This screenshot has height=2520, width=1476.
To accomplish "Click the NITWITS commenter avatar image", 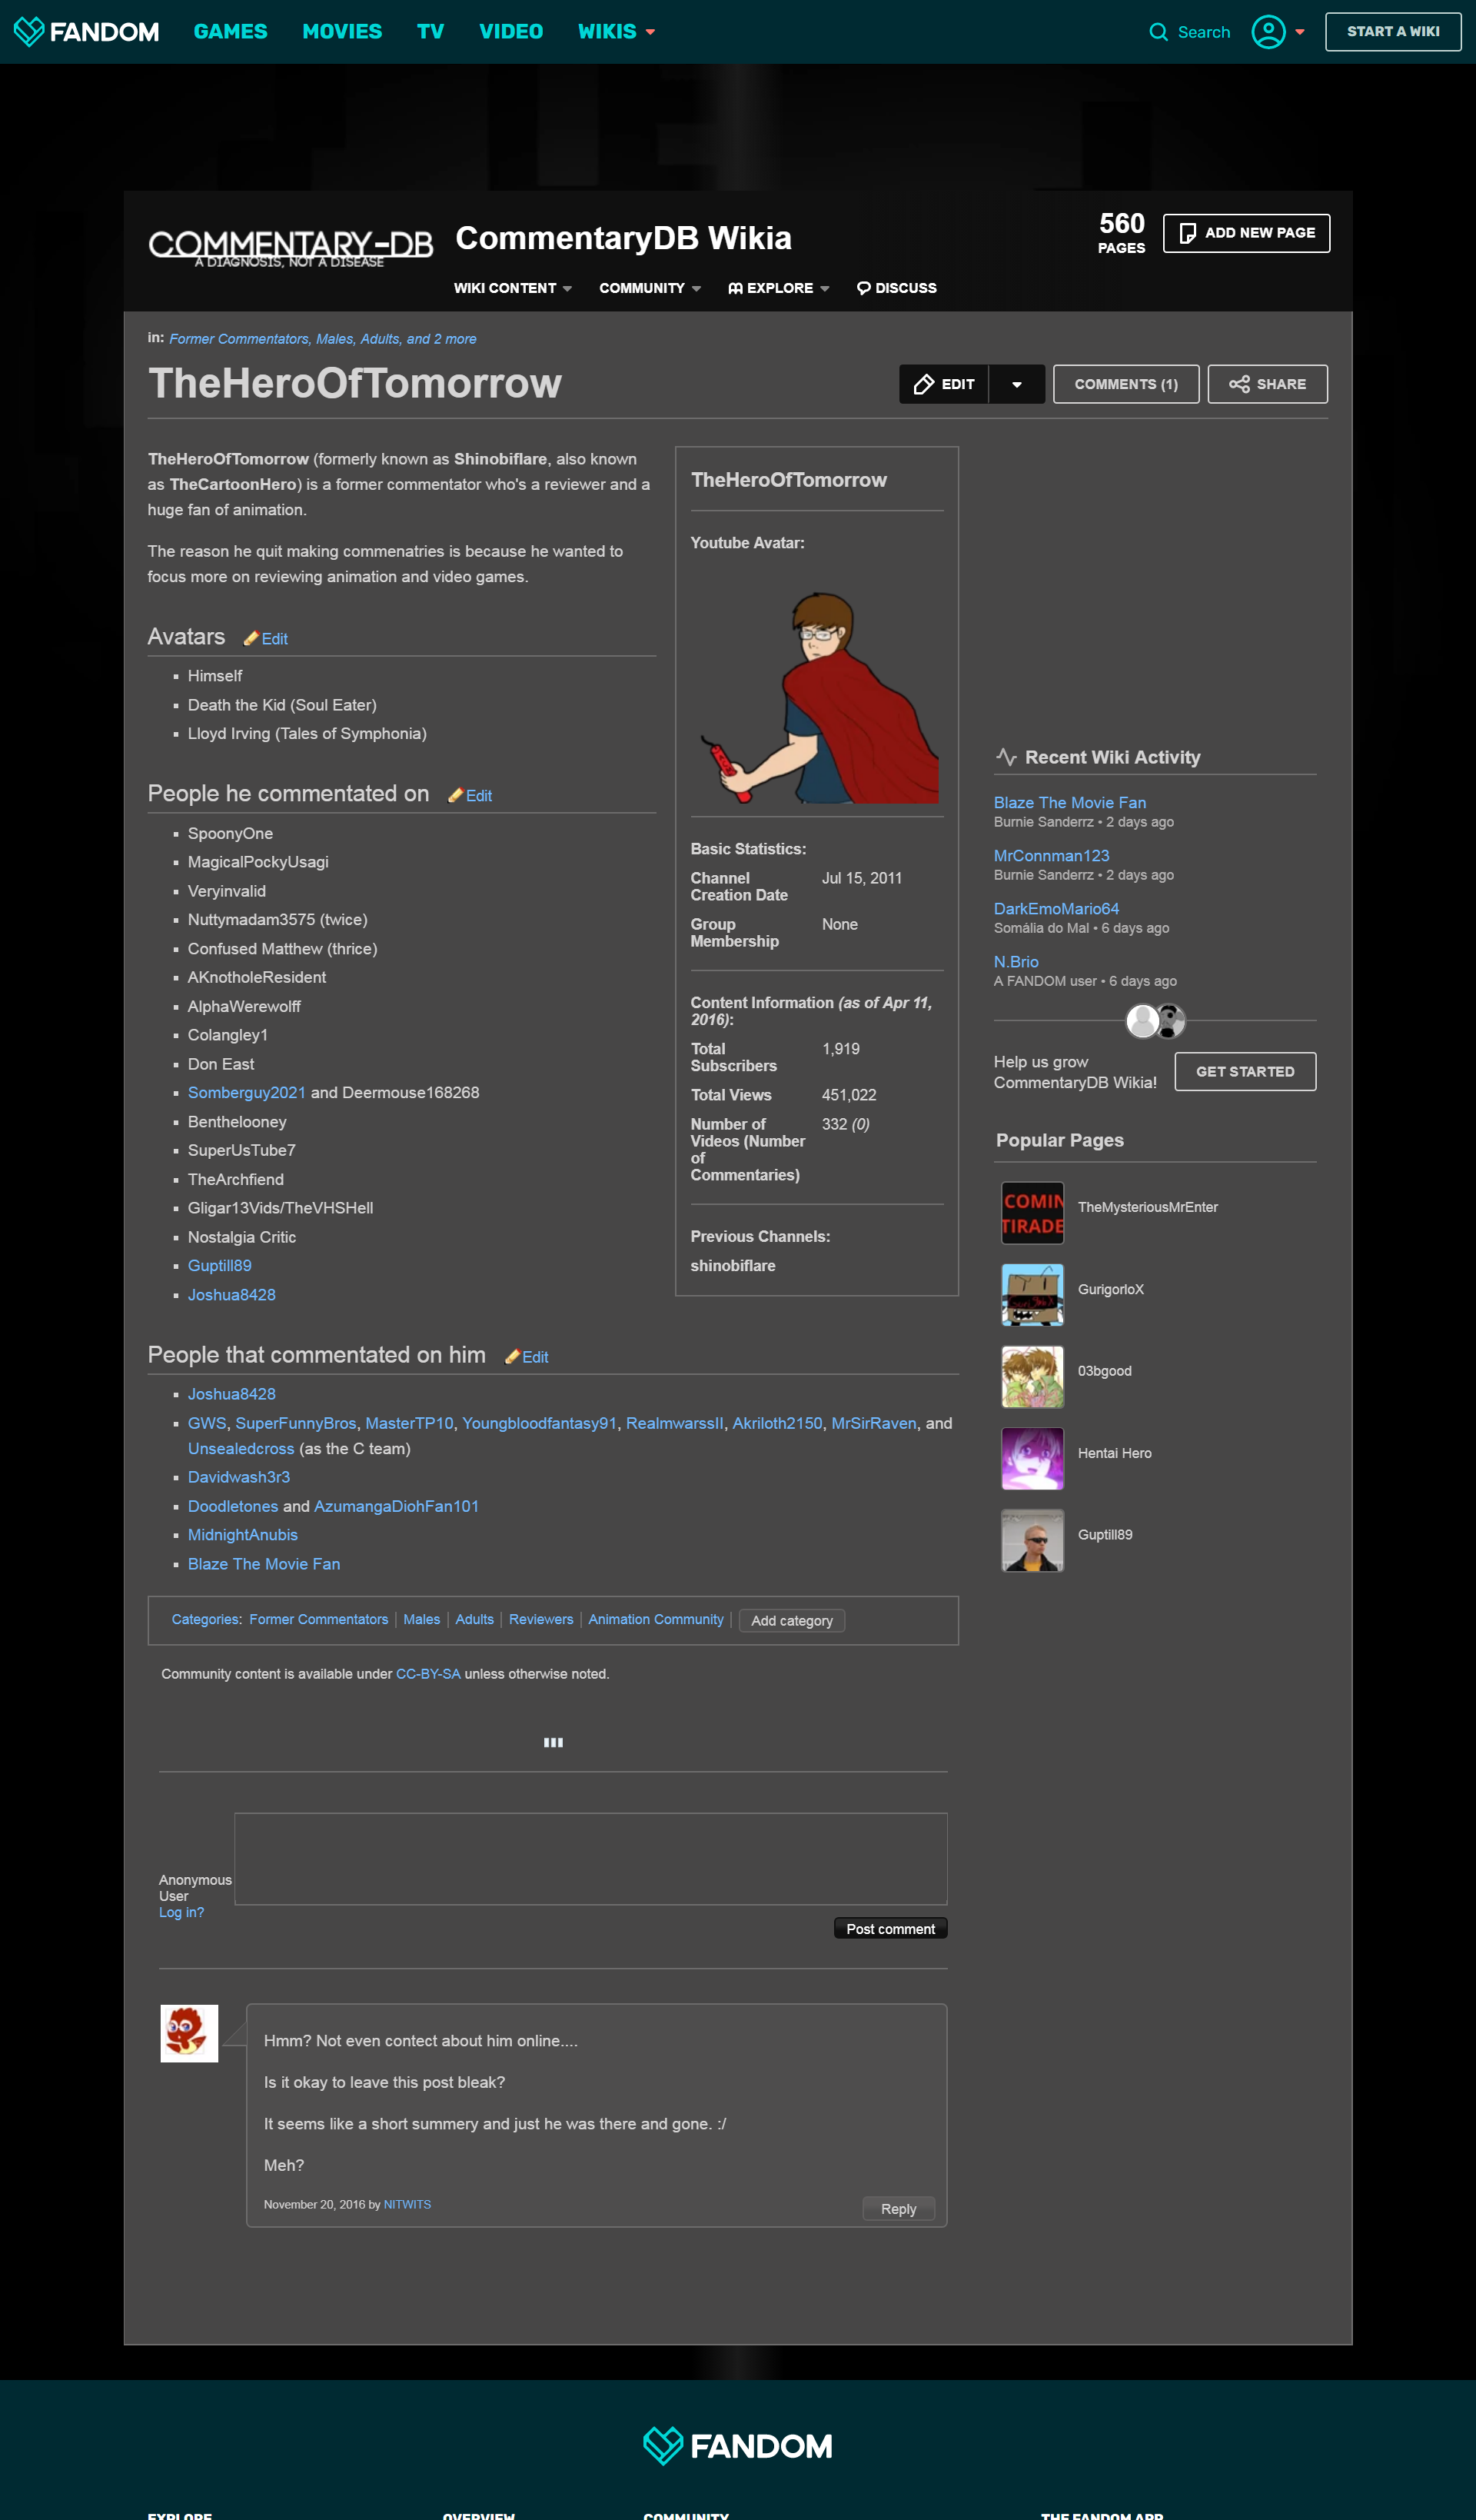I will 189,2033.
